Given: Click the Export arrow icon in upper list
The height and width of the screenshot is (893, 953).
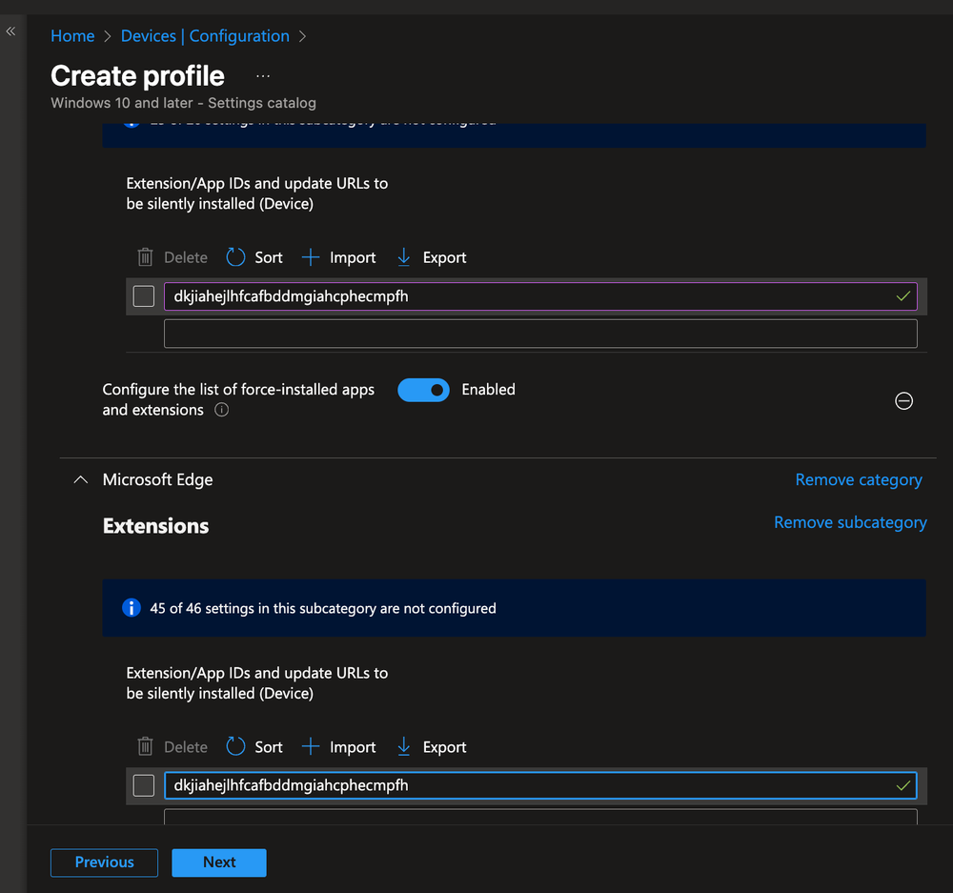Looking at the screenshot, I should click(x=403, y=257).
